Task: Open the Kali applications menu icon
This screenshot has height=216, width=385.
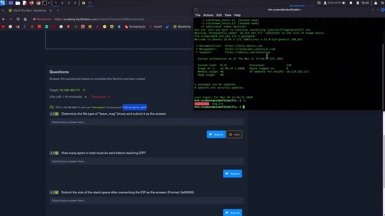Action: click(x=2, y=3)
